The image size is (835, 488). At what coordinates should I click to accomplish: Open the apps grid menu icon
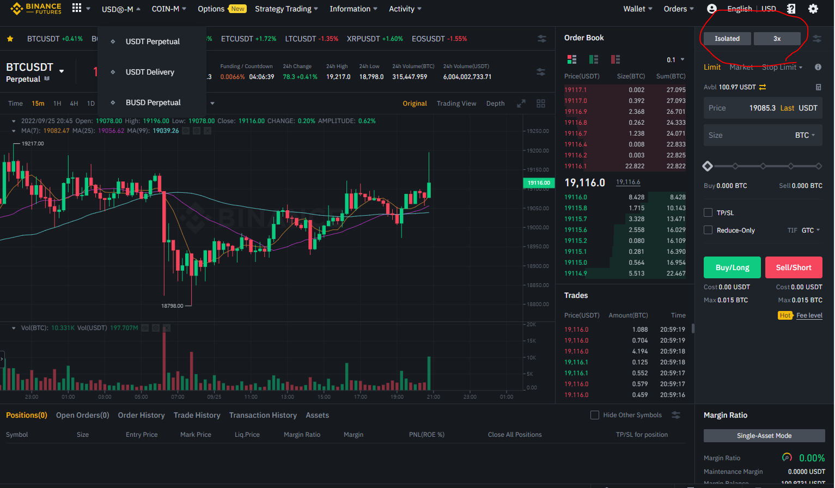pyautogui.click(x=77, y=8)
